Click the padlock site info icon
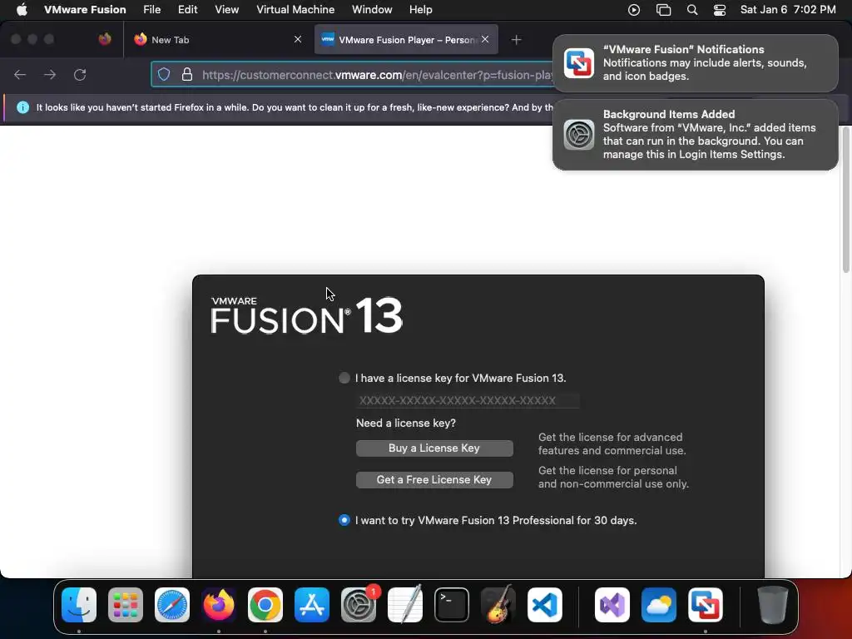 (x=187, y=74)
